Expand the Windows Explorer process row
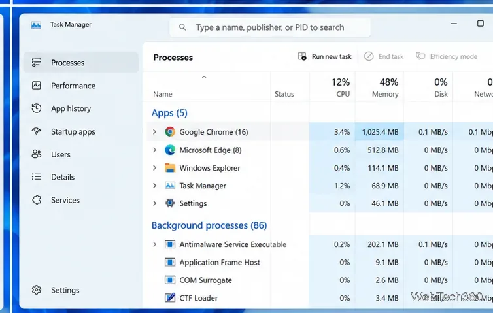 154,168
